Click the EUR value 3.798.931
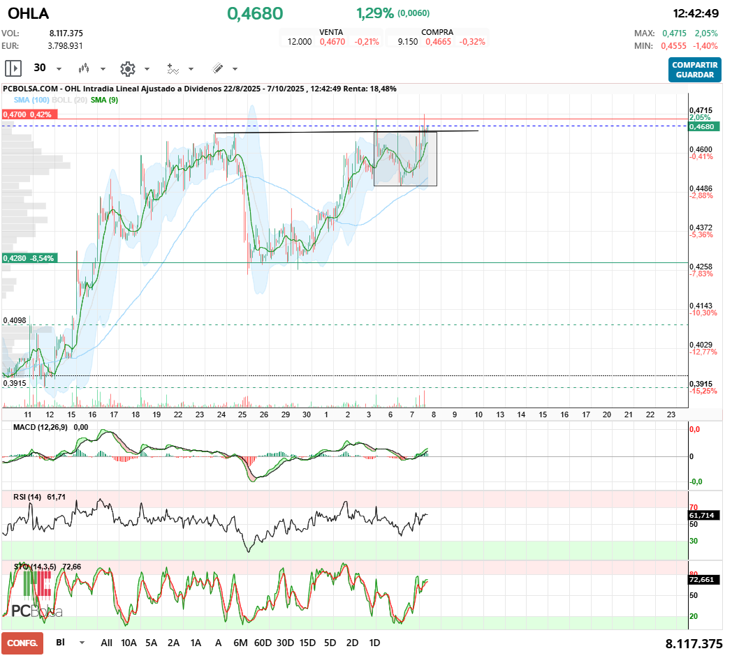The width and height of the screenshot is (732, 658). click(x=66, y=45)
